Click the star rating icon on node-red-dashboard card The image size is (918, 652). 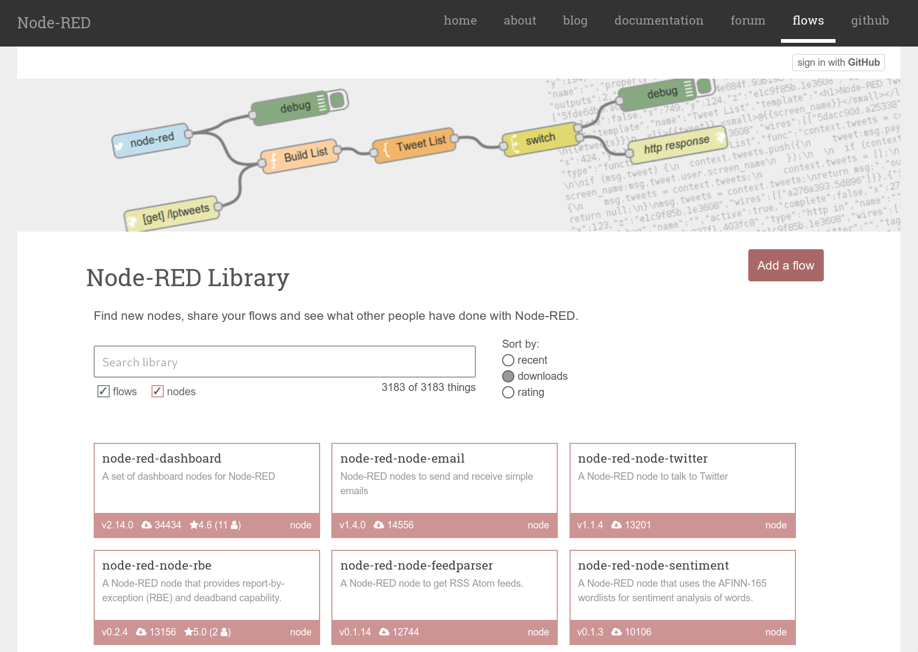coord(194,525)
